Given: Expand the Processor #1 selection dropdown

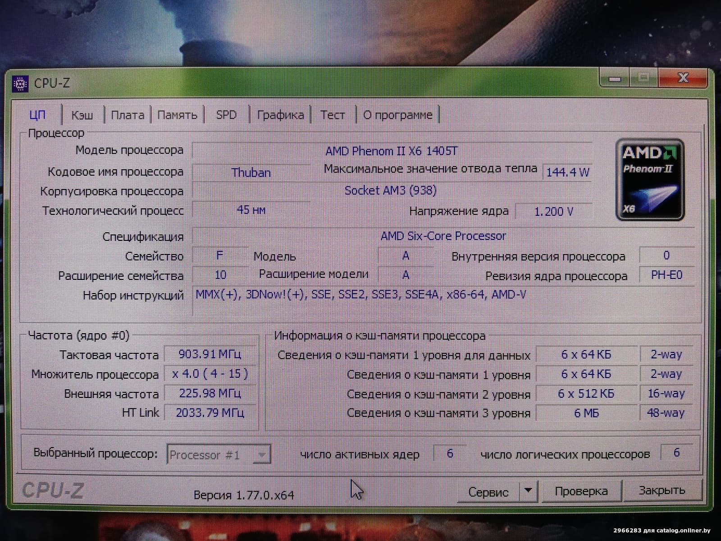Looking at the screenshot, I should coord(262,454).
